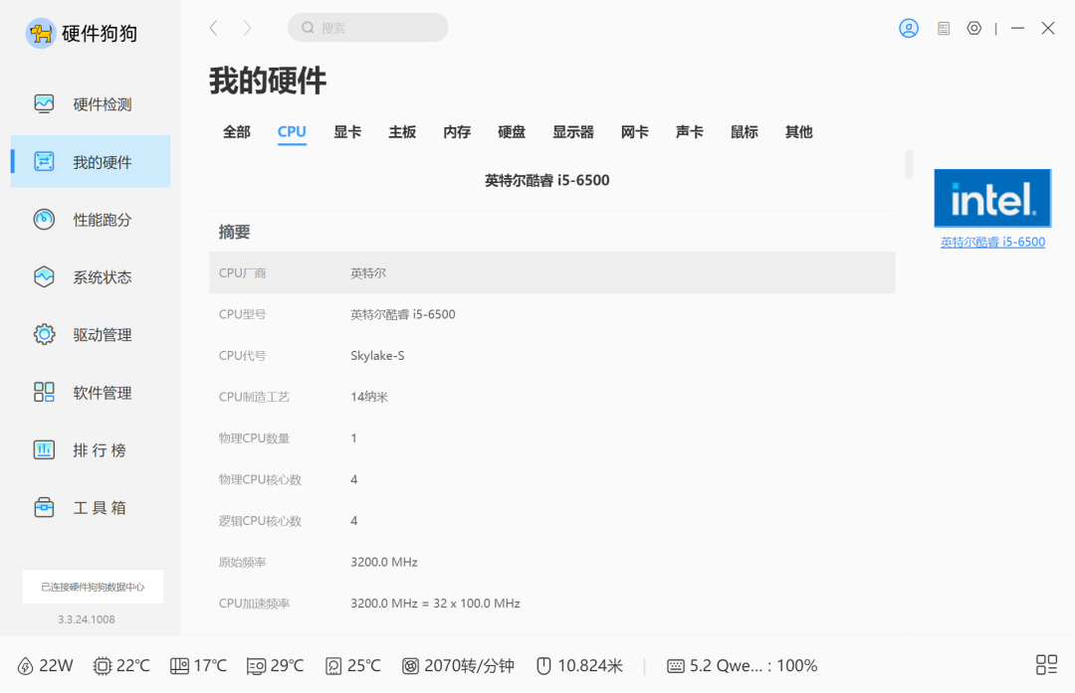1075x693 pixels.
Task: Click the vertical scrollbar thumb beside tabs
Action: click(x=909, y=164)
